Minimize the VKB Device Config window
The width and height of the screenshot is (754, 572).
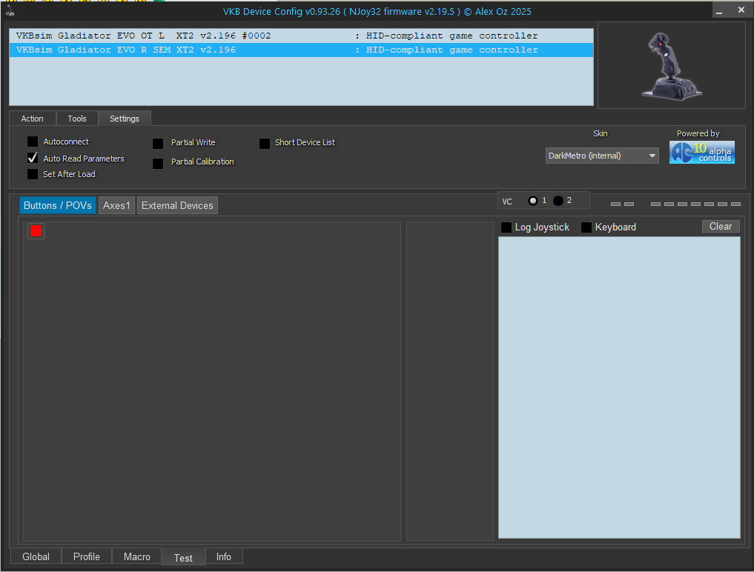(x=719, y=10)
